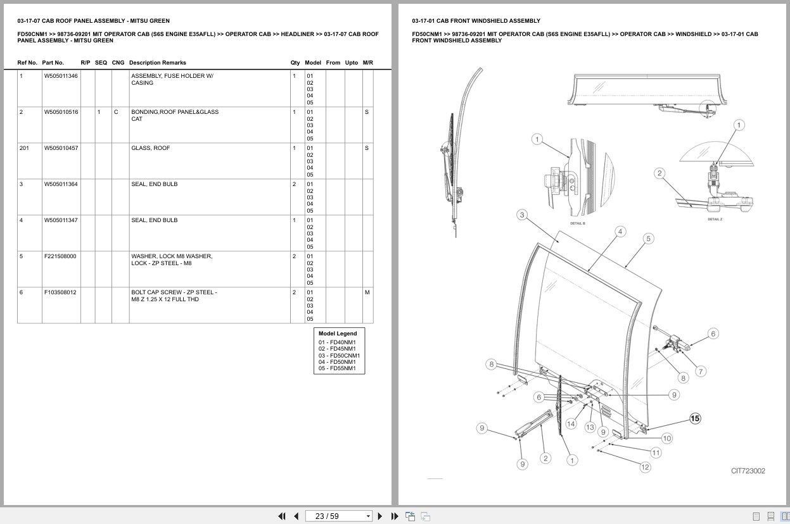Click the Description Remarks column header

158,63
